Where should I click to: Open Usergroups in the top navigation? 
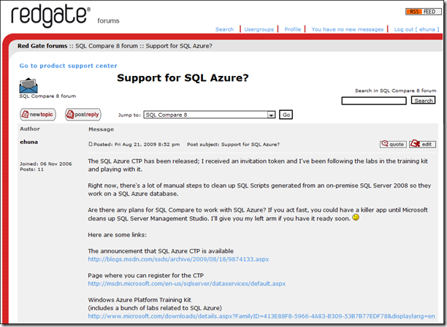click(259, 29)
